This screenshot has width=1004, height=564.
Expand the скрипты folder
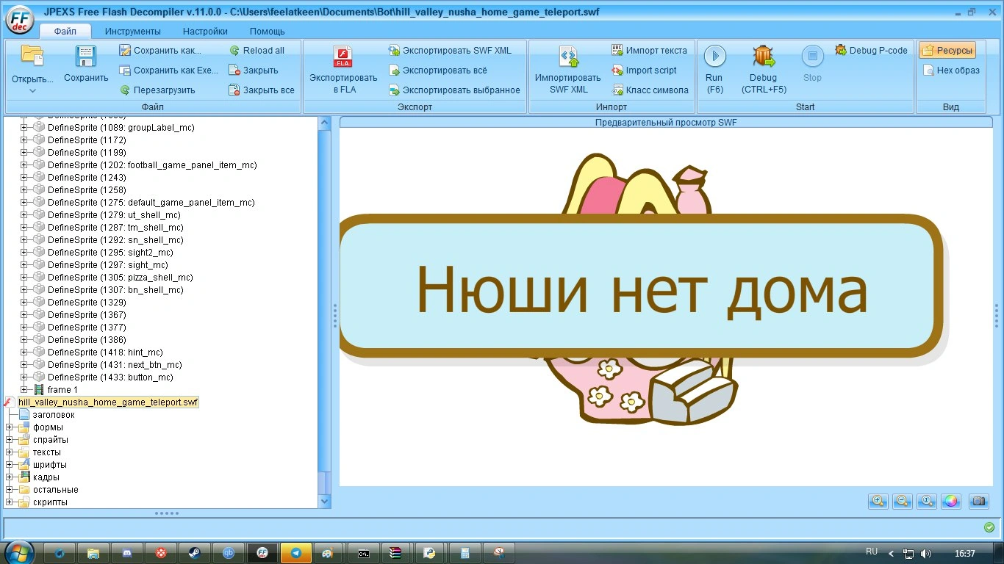coord(10,502)
